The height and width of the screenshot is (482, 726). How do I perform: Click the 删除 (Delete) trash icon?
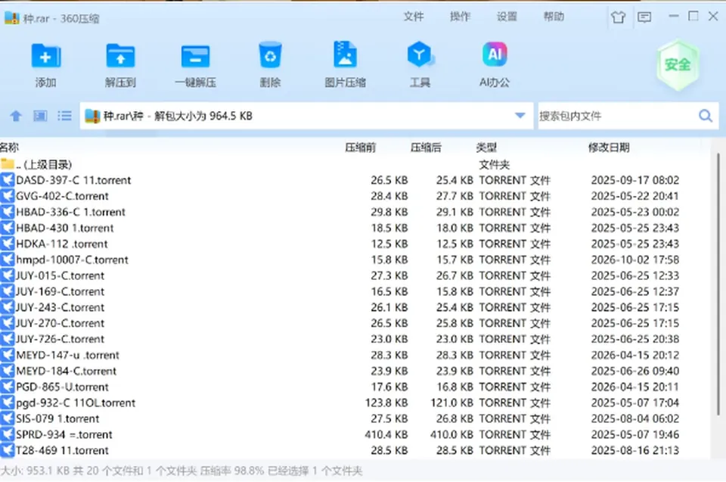point(270,56)
